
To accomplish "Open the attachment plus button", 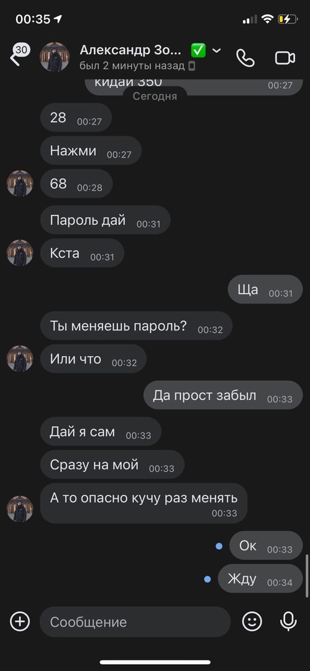I will [x=20, y=621].
